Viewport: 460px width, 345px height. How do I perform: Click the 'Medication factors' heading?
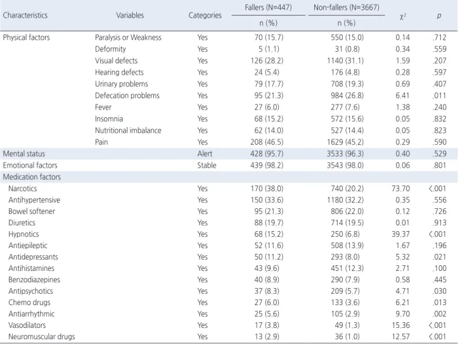point(32,177)
